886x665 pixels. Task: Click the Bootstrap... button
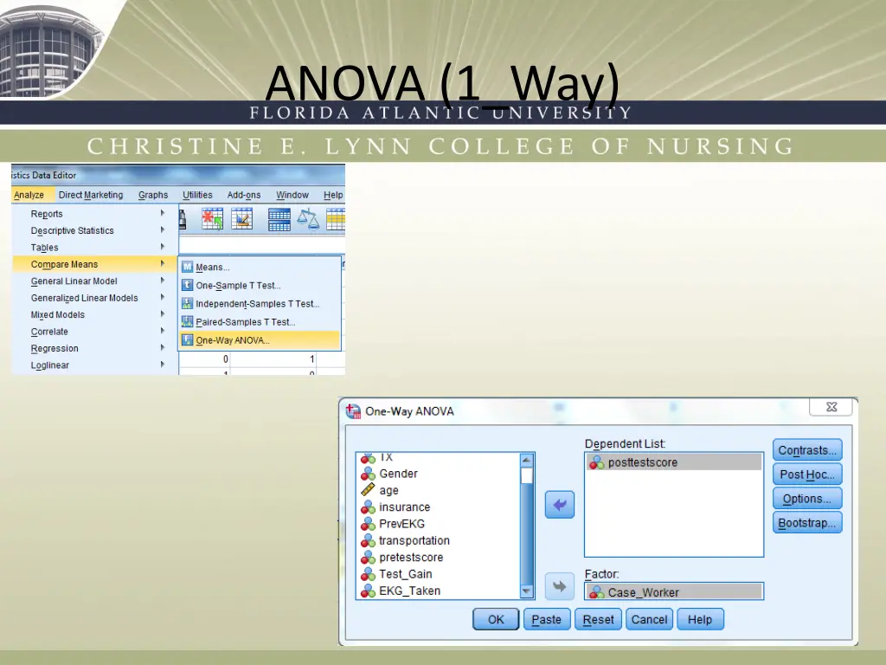807,523
